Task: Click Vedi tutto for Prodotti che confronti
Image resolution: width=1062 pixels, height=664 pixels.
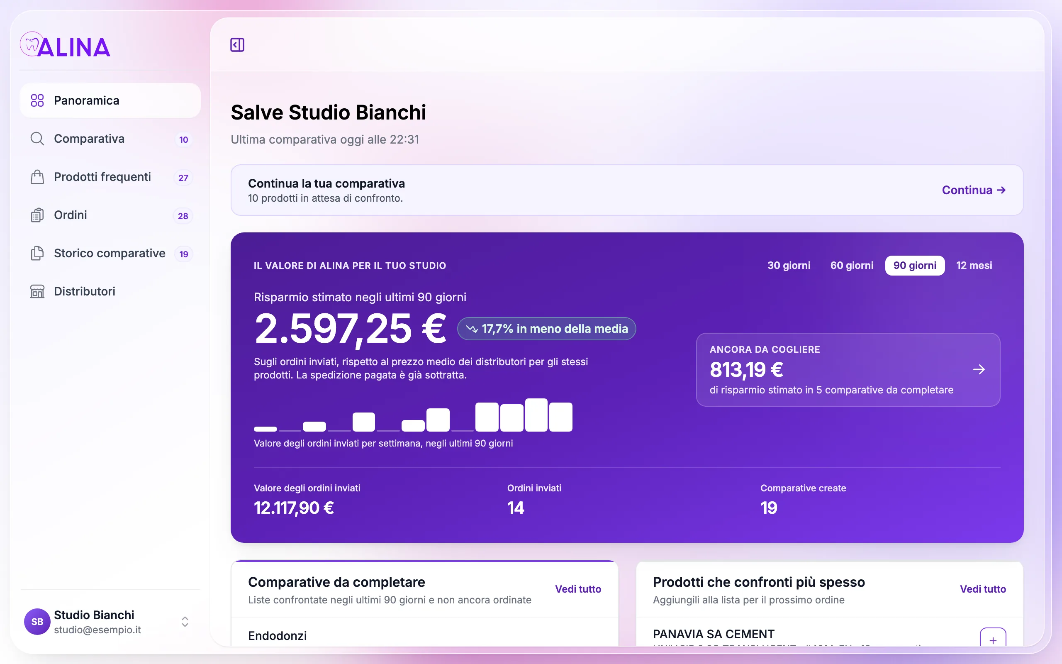Action: click(x=983, y=589)
